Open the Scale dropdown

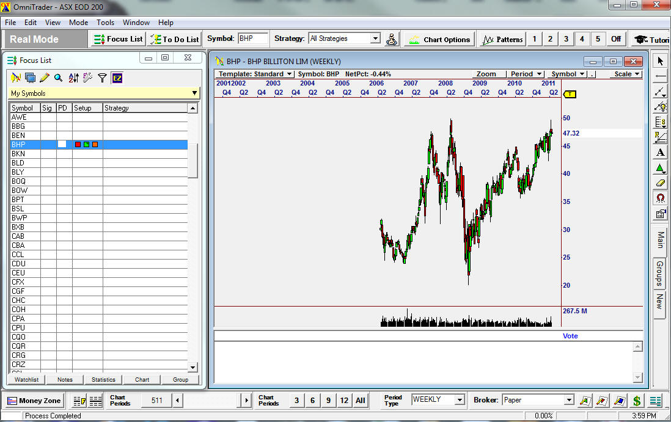click(x=626, y=74)
